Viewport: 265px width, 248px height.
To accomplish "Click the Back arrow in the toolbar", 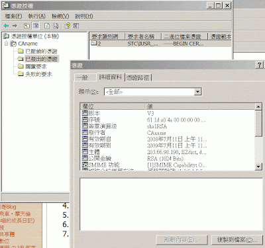I will 6,26.
